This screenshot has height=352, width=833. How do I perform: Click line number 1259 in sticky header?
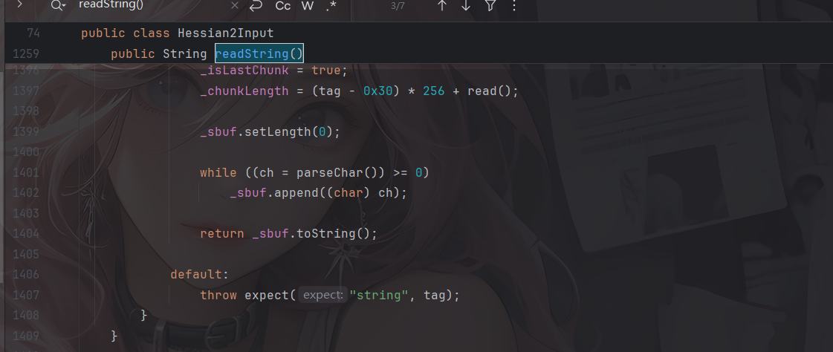click(25, 53)
